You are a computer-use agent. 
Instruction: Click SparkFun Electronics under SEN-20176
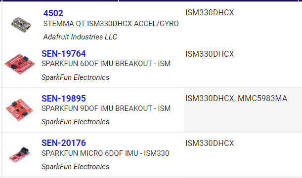coord(75,167)
